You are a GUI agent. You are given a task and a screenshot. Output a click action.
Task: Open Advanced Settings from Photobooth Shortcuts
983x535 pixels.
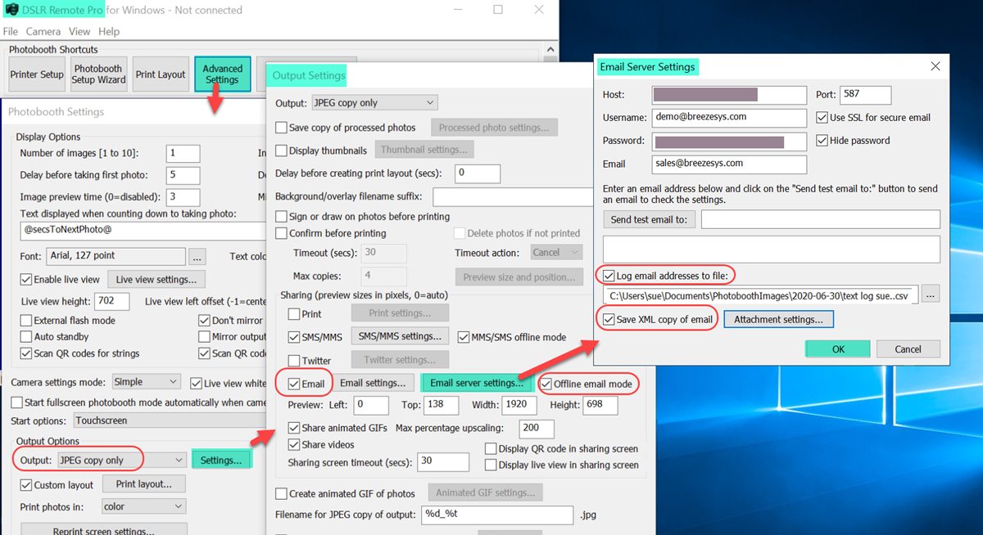tap(223, 74)
